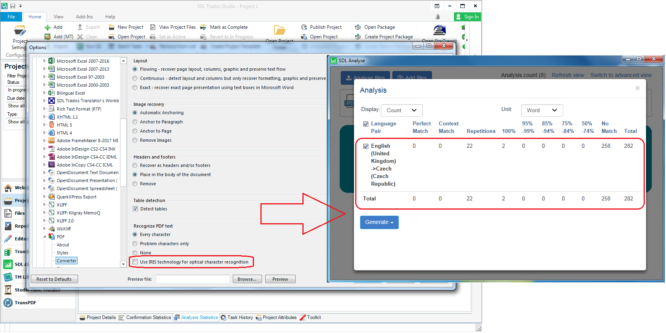666x333 pixels.
Task: Open the Unit Word dropdown
Action: click(542, 111)
